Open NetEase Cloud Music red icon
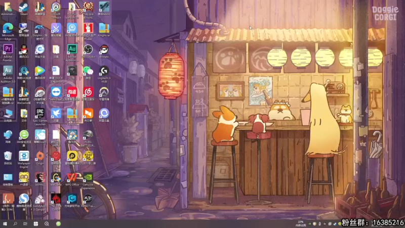 pyautogui.click(x=88, y=94)
